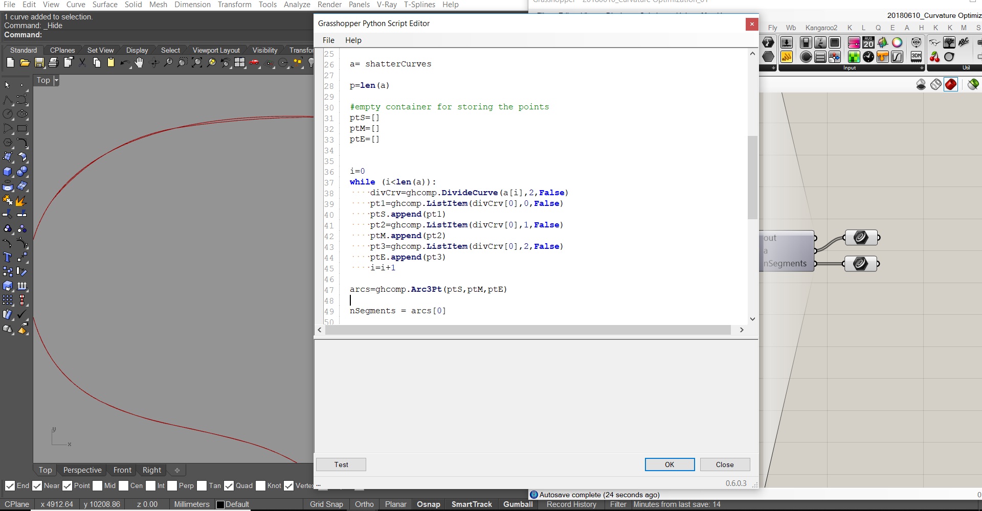This screenshot has width=982, height=511.
Task: Click OK to confirm the Python script
Action: pos(669,464)
